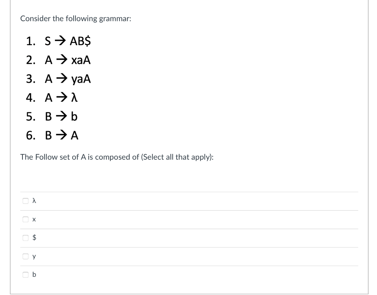377x295 pixels.
Task: Check the b answer option
Action: pos(25,274)
